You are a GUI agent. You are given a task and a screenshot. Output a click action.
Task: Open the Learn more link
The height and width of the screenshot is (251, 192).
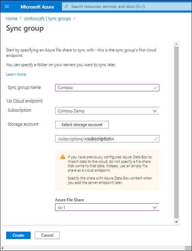point(16,74)
